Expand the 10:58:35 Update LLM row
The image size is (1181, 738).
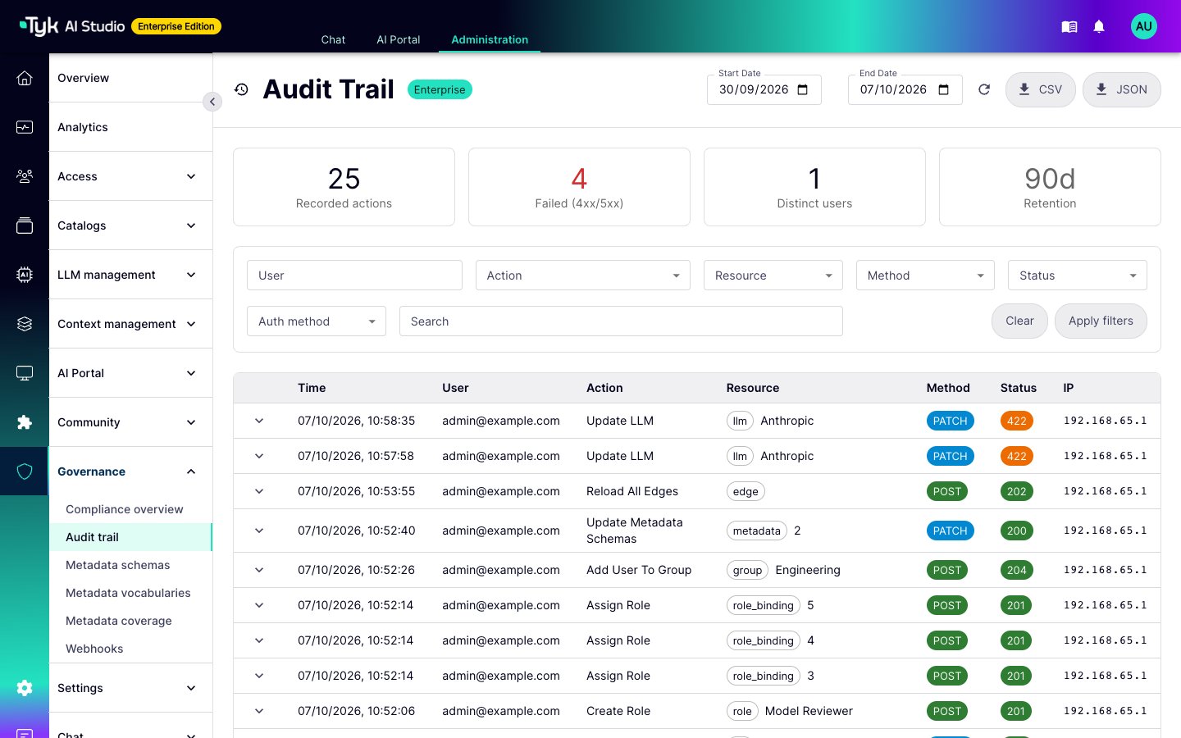(x=259, y=421)
